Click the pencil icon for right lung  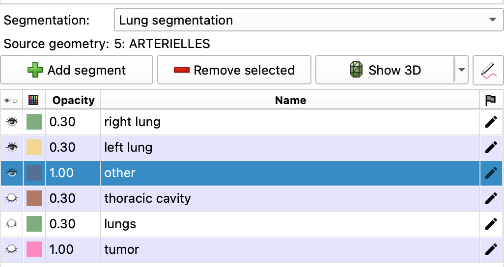tap(491, 122)
